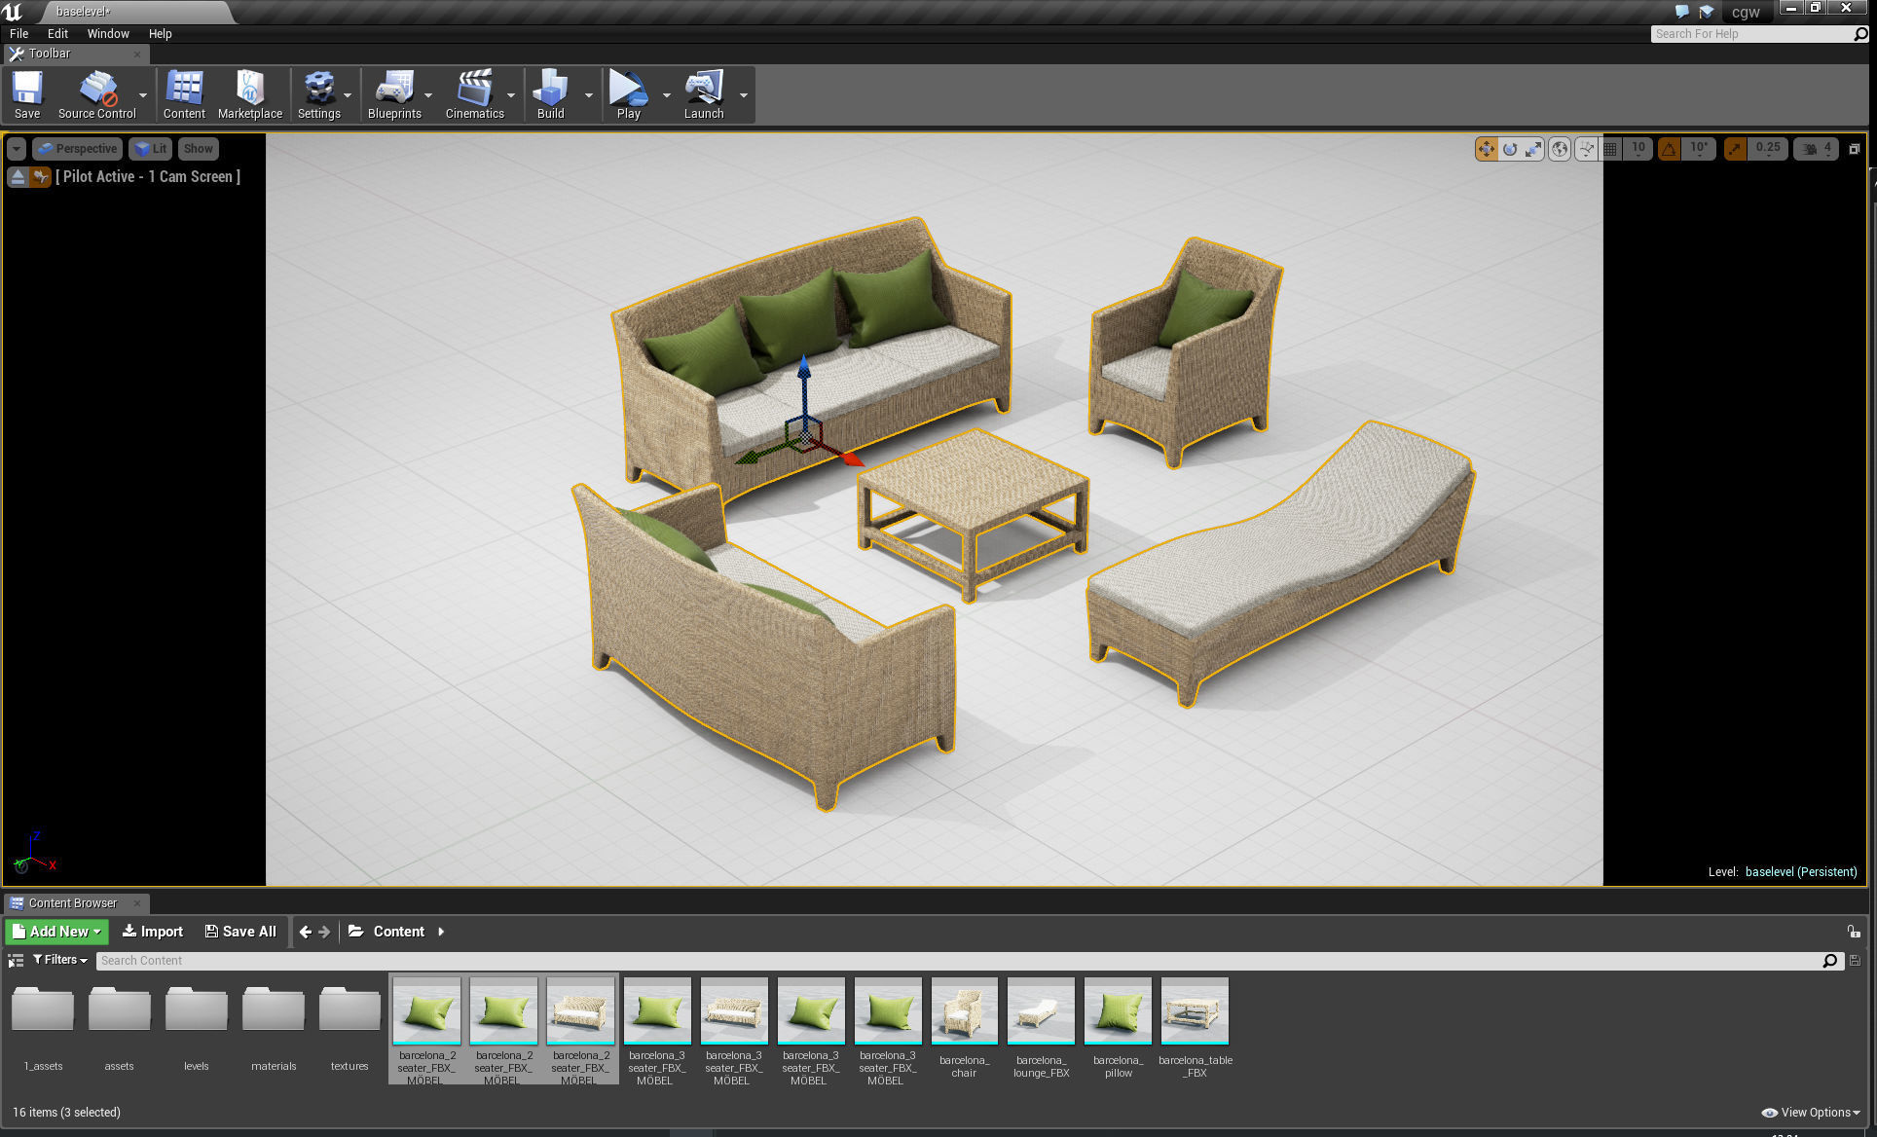The height and width of the screenshot is (1137, 1877).
Task: Toggle rotation snapping in the viewport
Action: [1671, 148]
